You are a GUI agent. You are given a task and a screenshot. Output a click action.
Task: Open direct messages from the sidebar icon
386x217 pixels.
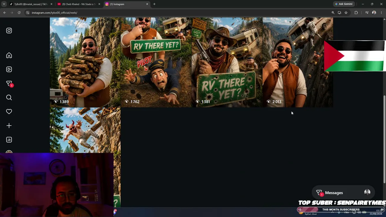9,83
